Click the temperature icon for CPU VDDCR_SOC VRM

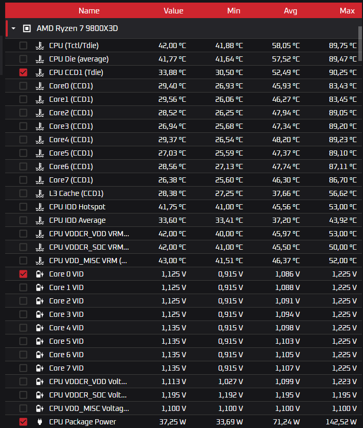[x=40, y=247]
